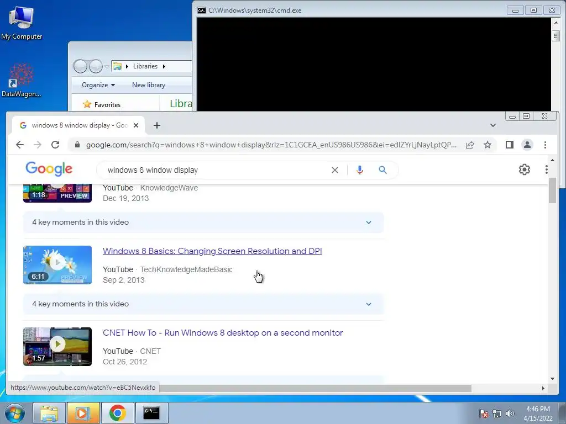Click cmd.exe window title bar icon

(x=201, y=10)
